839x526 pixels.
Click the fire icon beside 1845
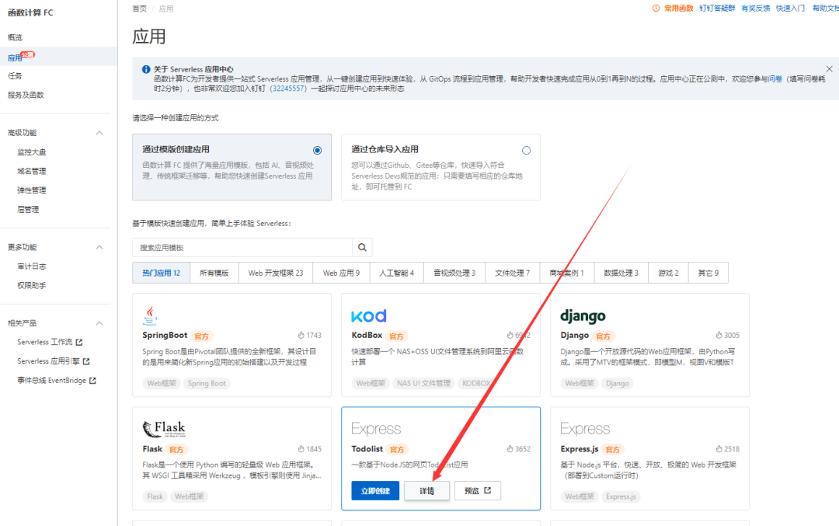tap(301, 449)
